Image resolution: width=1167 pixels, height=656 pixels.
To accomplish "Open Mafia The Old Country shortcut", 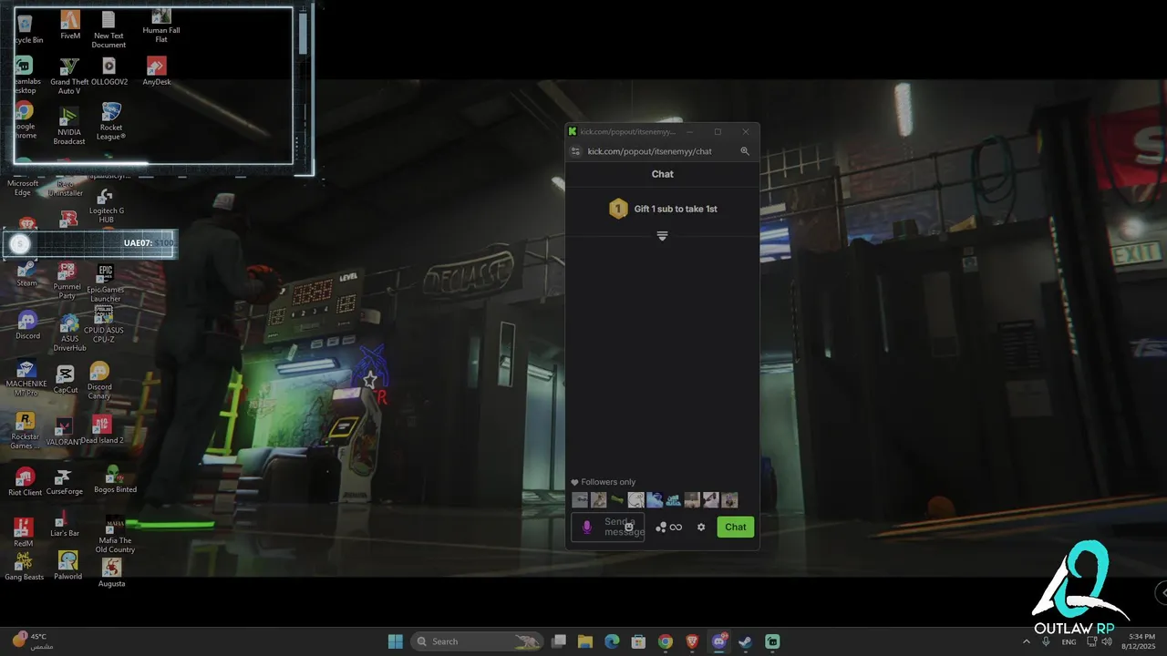I will (x=115, y=534).
